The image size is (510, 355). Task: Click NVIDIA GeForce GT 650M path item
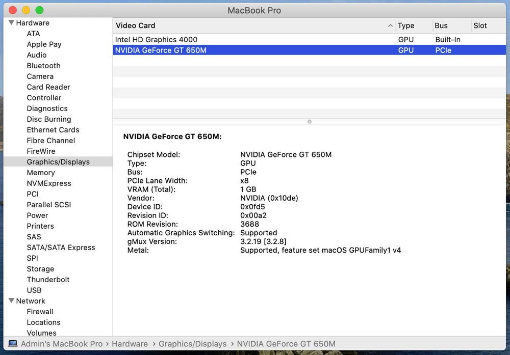click(x=286, y=344)
